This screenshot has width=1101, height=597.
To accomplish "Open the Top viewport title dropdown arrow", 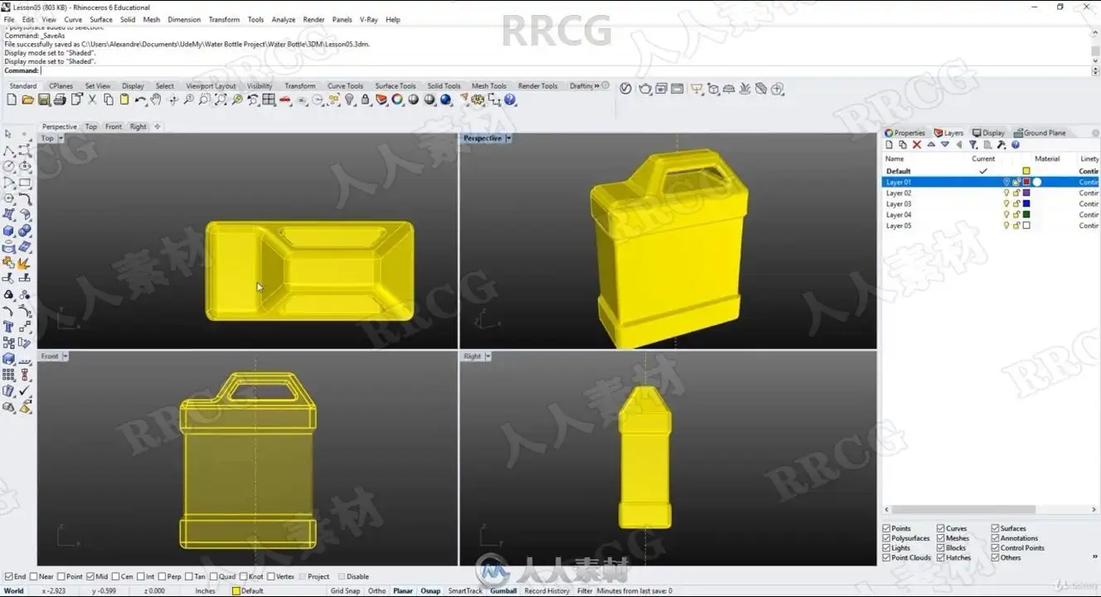I will (x=61, y=138).
